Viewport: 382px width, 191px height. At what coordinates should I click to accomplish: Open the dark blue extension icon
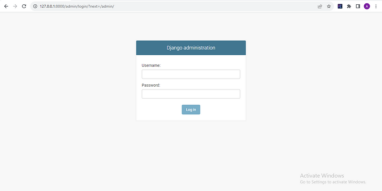click(340, 6)
